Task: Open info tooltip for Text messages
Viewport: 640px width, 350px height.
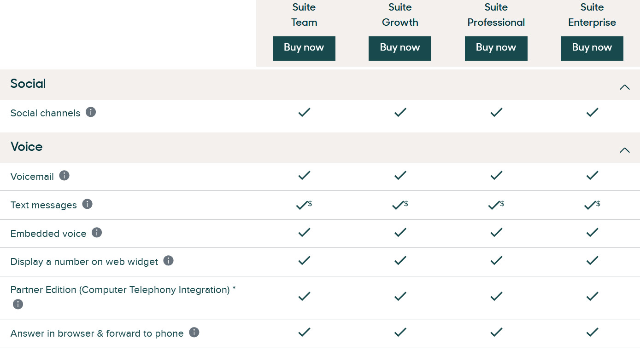Action: pos(87,204)
